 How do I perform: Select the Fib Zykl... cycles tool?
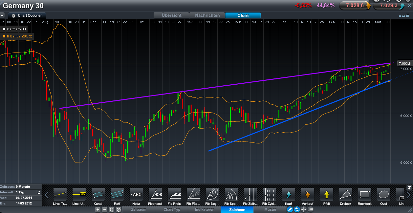coord(270,194)
